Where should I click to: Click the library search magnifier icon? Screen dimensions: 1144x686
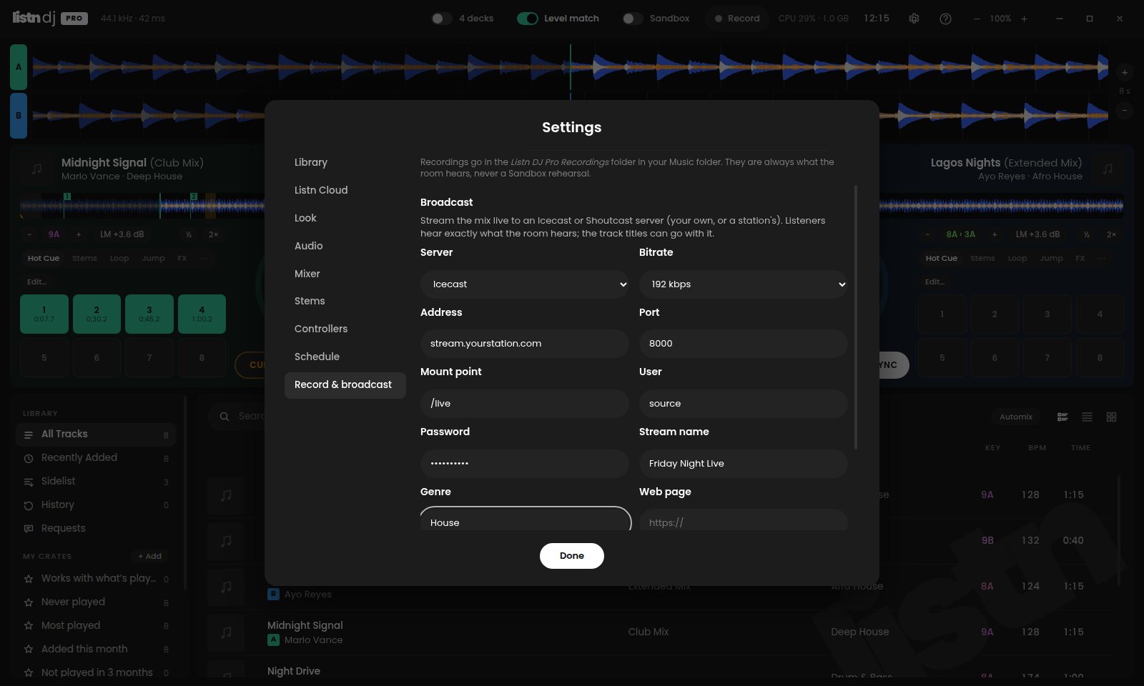click(225, 416)
